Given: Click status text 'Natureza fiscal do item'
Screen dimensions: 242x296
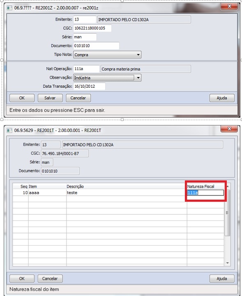Looking at the screenshot, I should point(34,289).
